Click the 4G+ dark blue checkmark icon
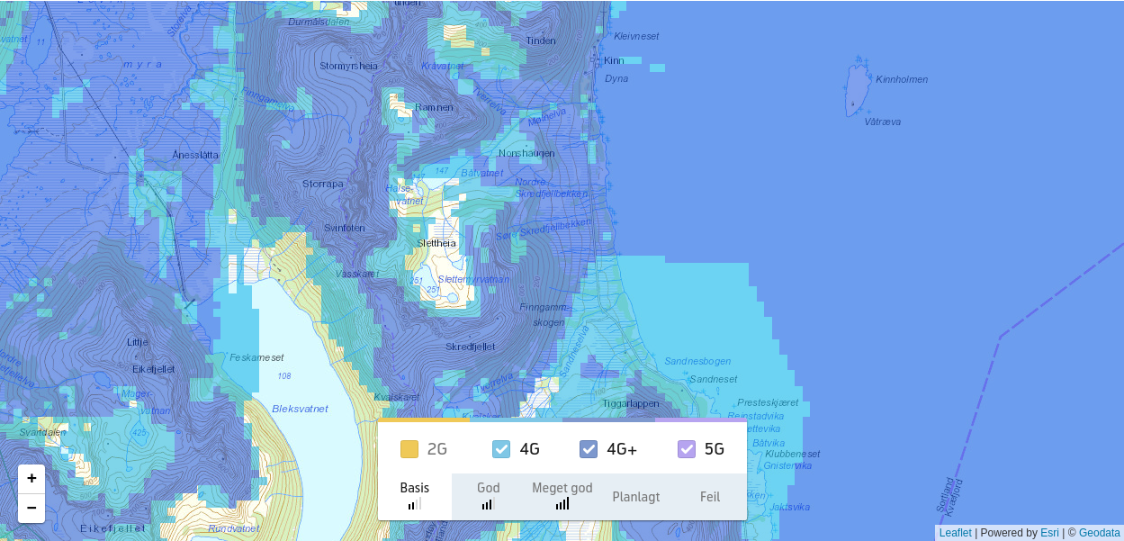The height and width of the screenshot is (541, 1124). (589, 448)
